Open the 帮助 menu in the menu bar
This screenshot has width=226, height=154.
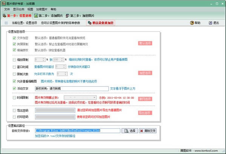coord(53,9)
